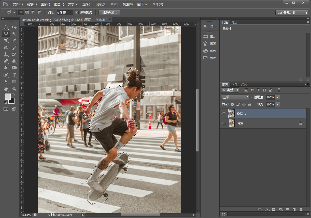Create a new layer
311x218 pixels.
click(x=294, y=209)
